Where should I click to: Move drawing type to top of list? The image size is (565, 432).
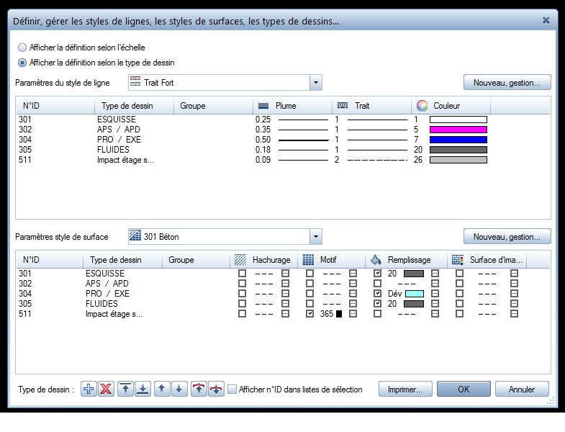[x=125, y=389]
